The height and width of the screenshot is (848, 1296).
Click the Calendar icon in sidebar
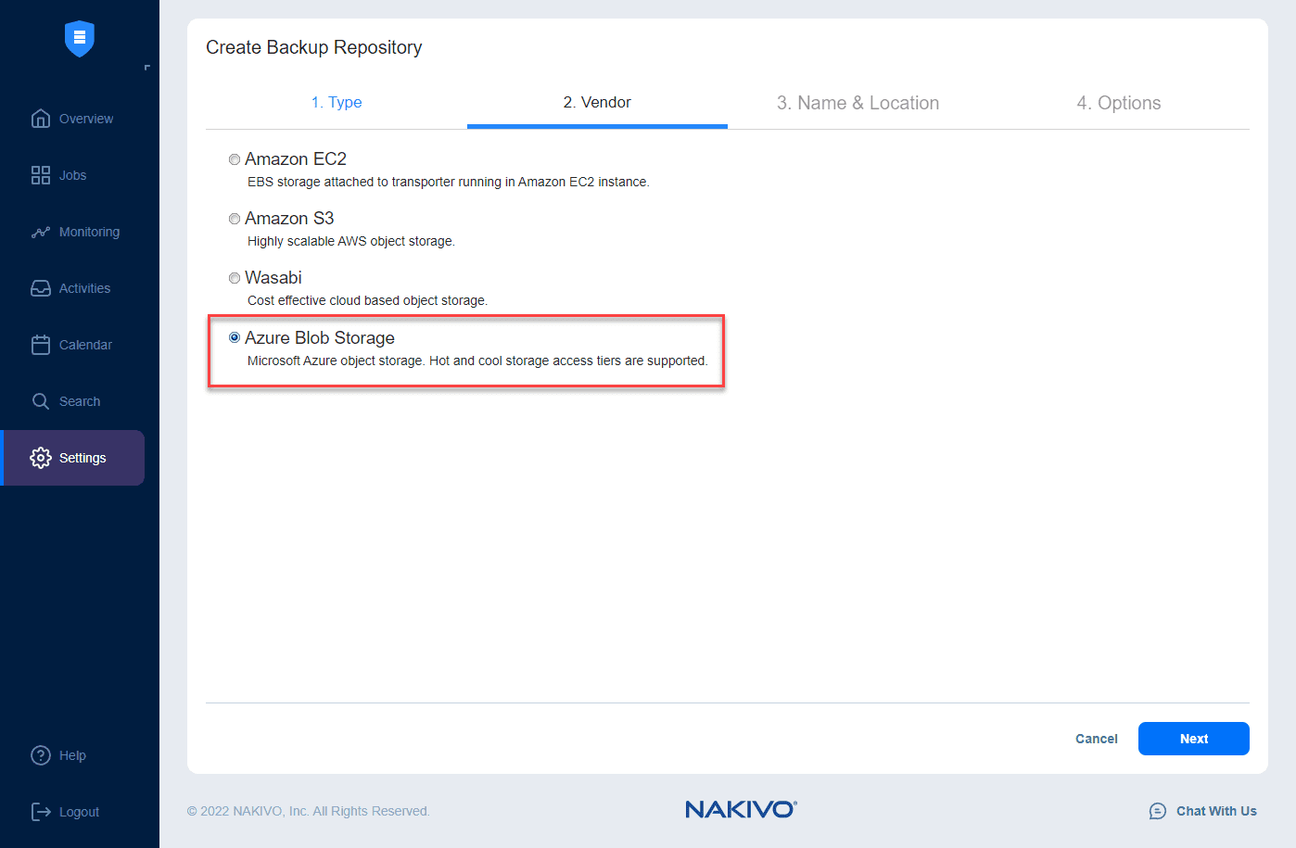point(41,345)
